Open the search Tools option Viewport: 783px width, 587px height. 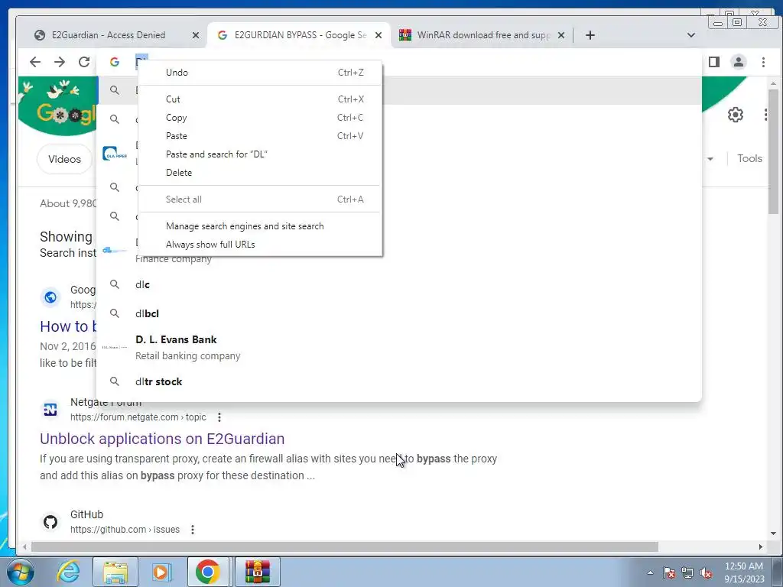point(749,158)
